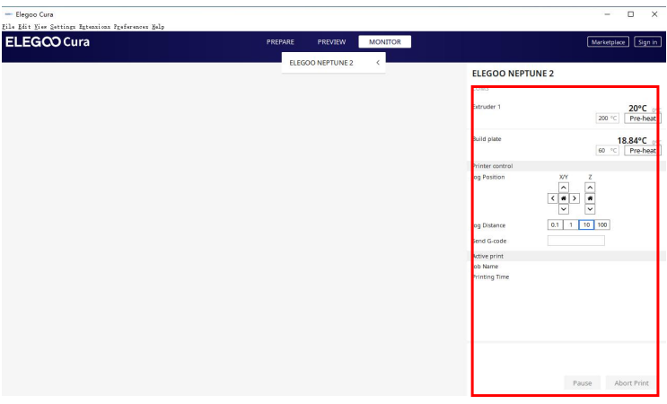Jog X axis right arrow
This screenshot has height=404, width=667.
575,198
